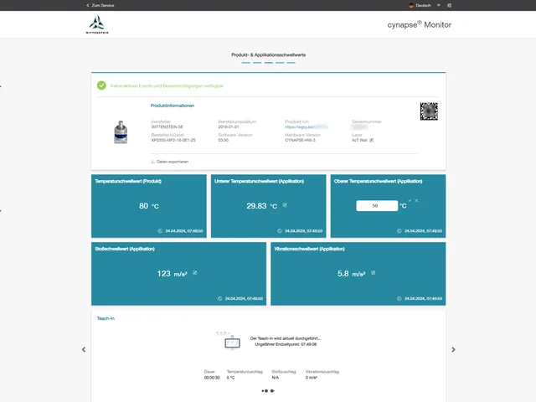The height and width of the screenshot is (402, 536).
Task: Click the QR code image
Action: (x=428, y=111)
